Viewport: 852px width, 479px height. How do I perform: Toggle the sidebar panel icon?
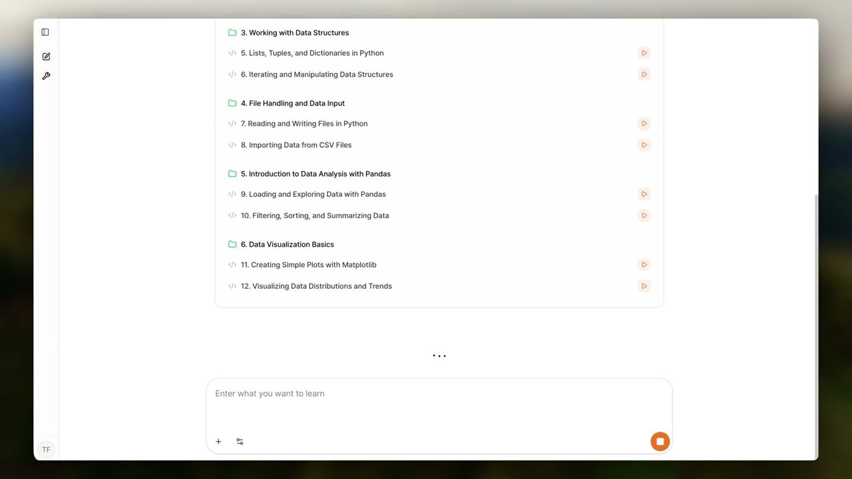45,31
